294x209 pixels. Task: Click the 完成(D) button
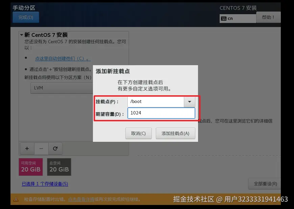(26, 17)
